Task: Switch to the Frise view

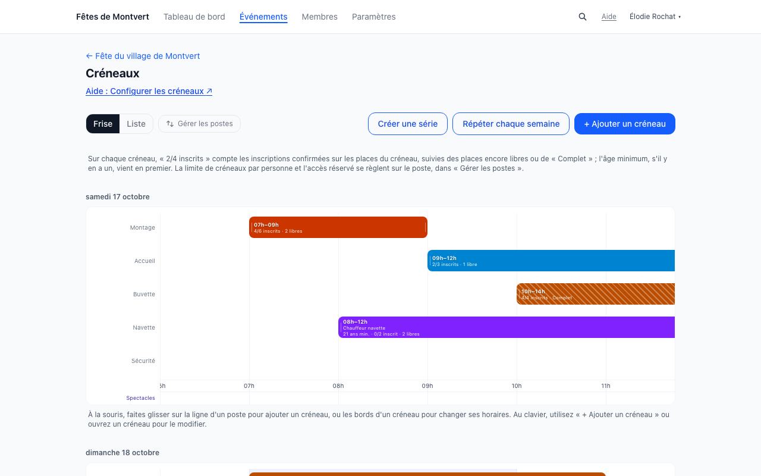Action: coord(103,124)
